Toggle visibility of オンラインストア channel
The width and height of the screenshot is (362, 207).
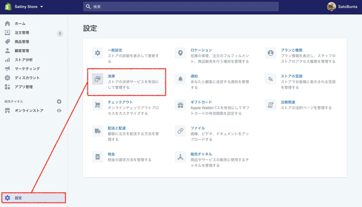[60, 111]
